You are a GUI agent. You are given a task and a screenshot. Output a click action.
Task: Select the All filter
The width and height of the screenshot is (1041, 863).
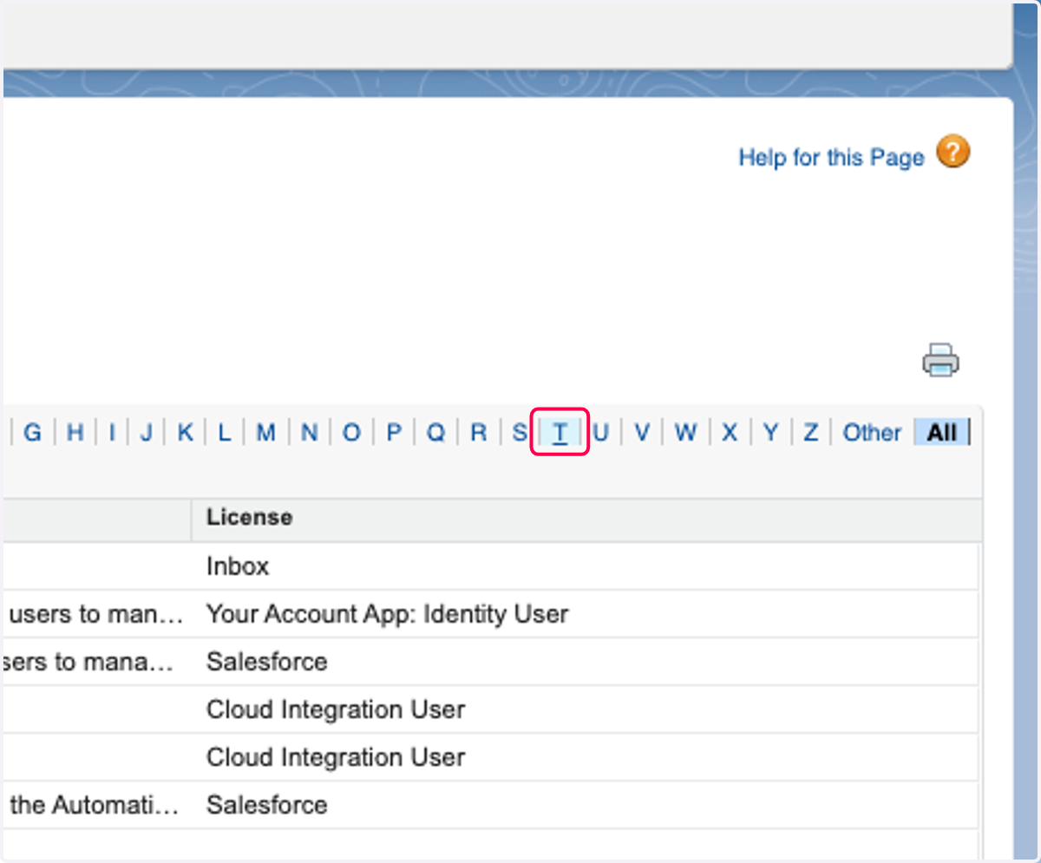coord(941,432)
